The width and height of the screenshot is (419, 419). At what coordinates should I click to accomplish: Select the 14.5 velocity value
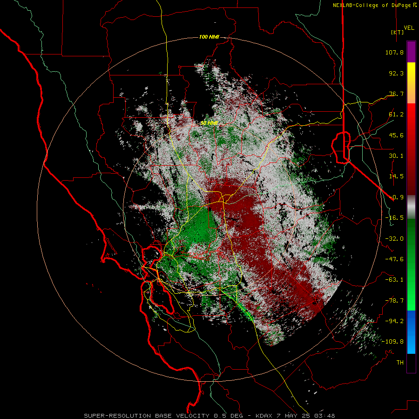point(396,176)
